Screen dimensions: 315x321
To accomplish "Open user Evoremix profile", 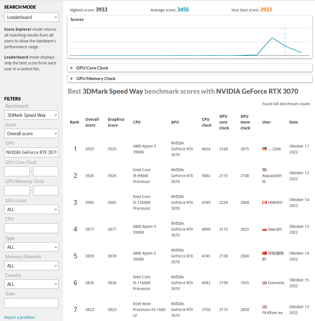I will point(276,283).
